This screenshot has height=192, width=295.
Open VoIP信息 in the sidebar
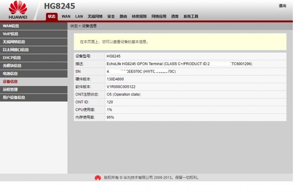point(34,34)
